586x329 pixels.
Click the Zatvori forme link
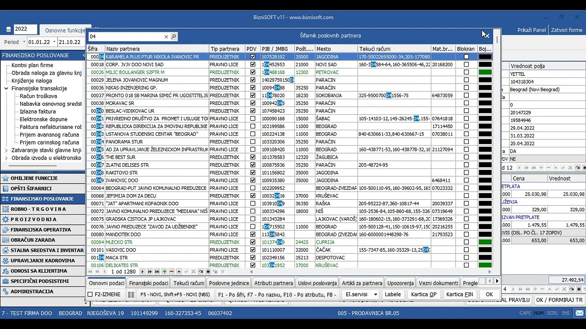point(567,30)
